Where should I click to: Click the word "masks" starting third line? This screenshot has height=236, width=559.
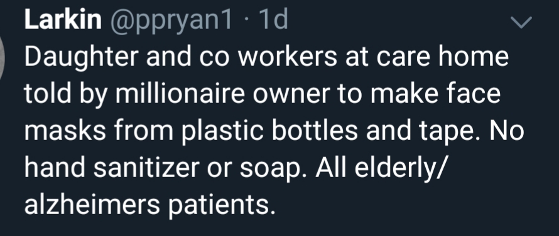coord(65,131)
